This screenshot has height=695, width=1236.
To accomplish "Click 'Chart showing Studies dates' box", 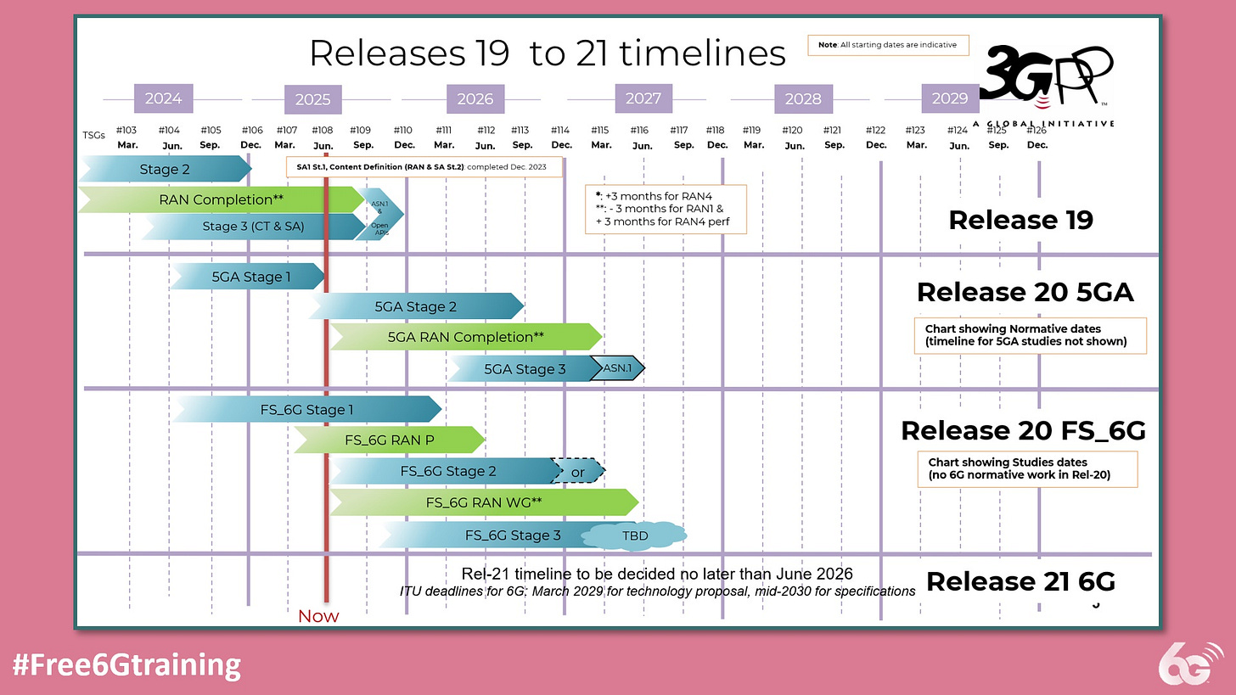I will 1027,469.
